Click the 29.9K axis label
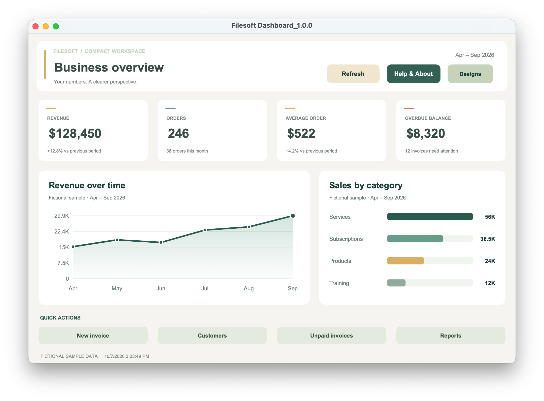This screenshot has height=401, width=544. point(62,216)
